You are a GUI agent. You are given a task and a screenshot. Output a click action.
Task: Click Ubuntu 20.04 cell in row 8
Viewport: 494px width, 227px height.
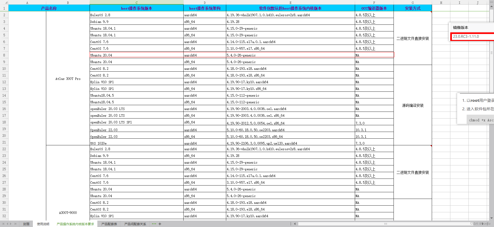pyautogui.click(x=137, y=55)
